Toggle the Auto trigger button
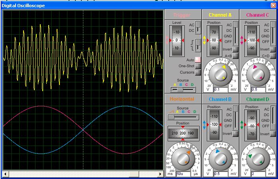The image size is (278, 179). [x=198, y=60]
